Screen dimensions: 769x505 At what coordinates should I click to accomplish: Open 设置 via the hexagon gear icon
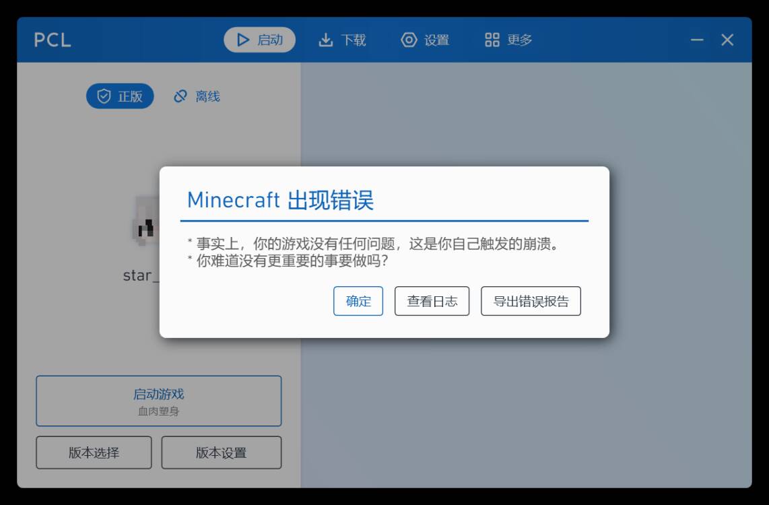click(x=409, y=40)
